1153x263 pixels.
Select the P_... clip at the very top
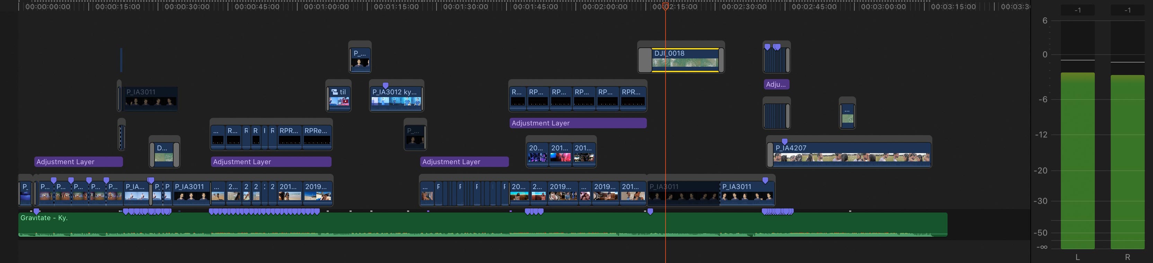[360, 59]
